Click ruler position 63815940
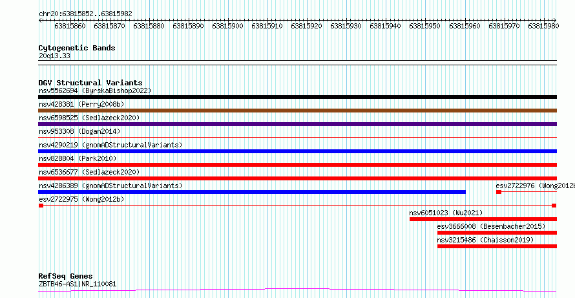Screen dimensions: 575x298 click(385, 26)
